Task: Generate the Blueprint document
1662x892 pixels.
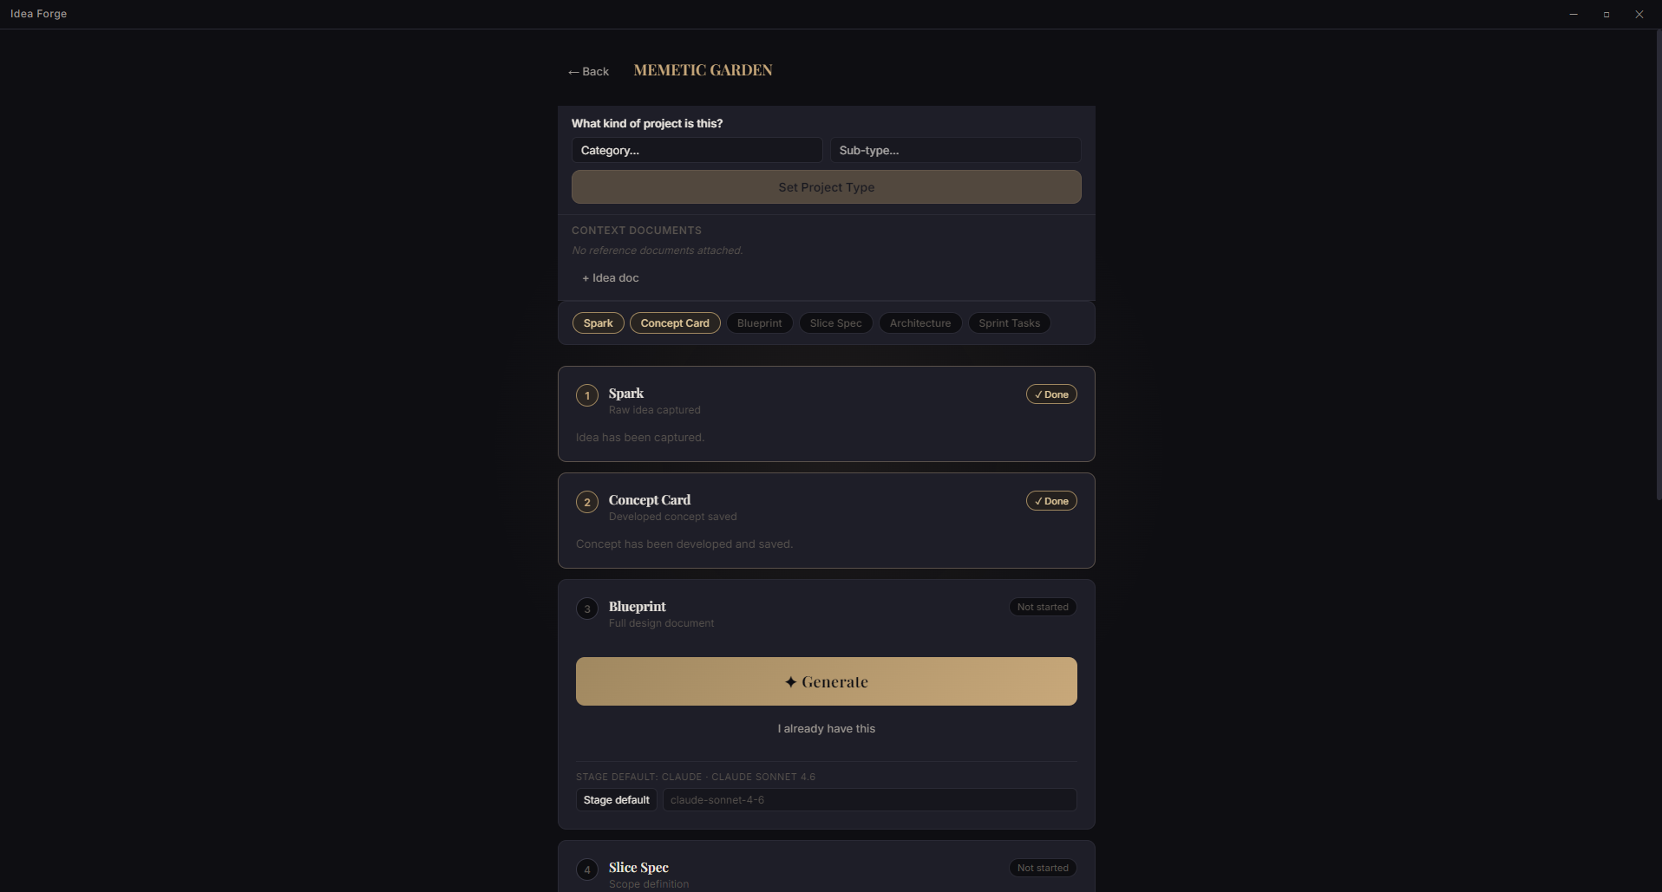Action: (x=826, y=681)
